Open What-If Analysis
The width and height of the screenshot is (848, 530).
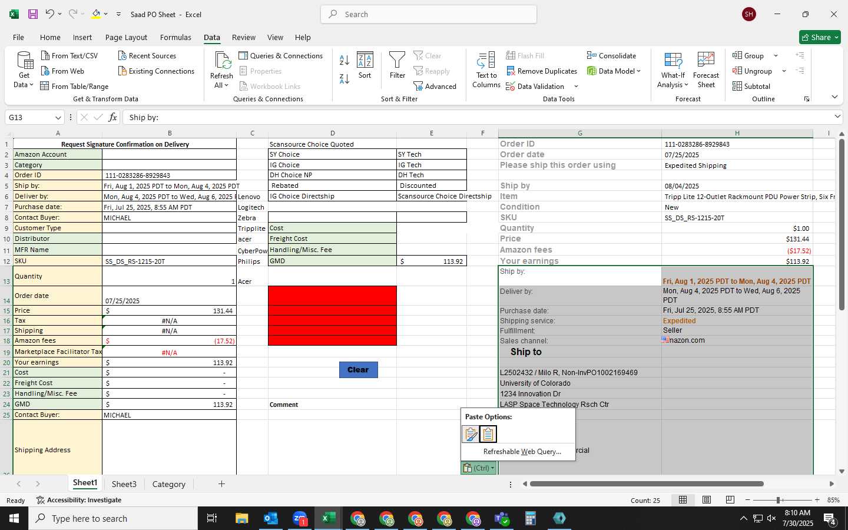[x=673, y=70]
